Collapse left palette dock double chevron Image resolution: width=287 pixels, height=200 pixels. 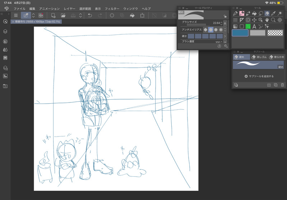tap(2, 14)
